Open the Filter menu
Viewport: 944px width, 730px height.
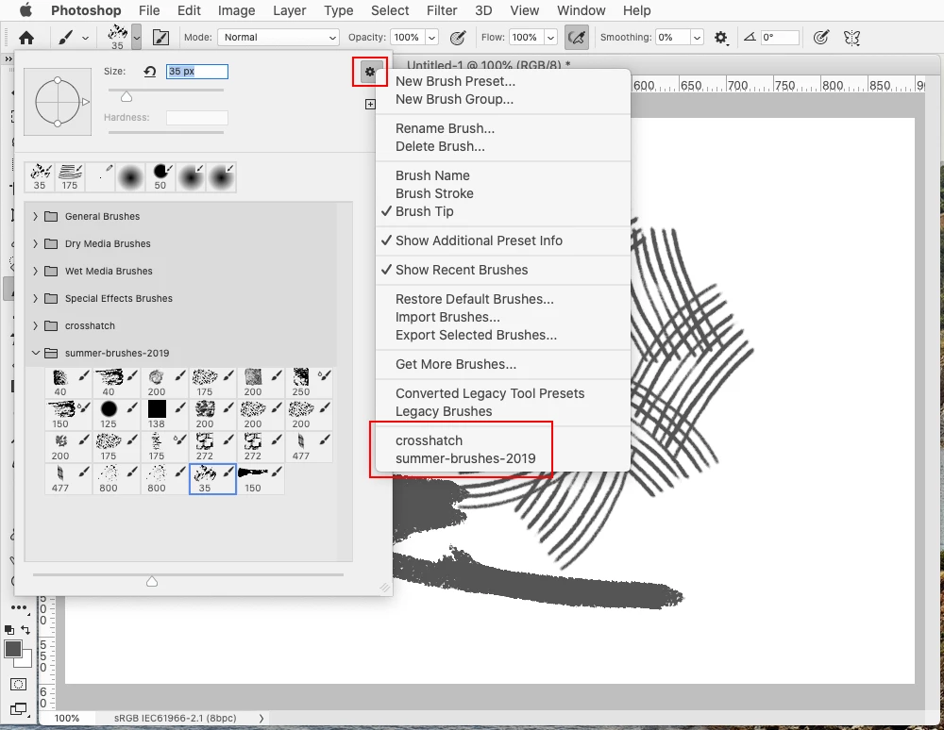point(442,10)
